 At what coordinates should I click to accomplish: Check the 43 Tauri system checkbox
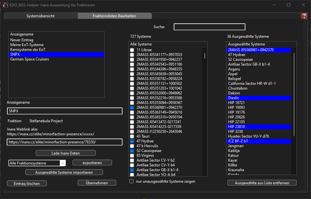click(x=132, y=136)
